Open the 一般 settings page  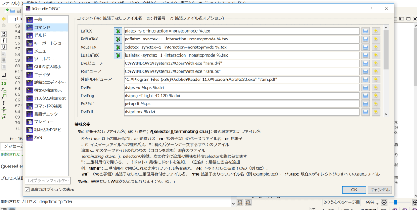pos(47,20)
